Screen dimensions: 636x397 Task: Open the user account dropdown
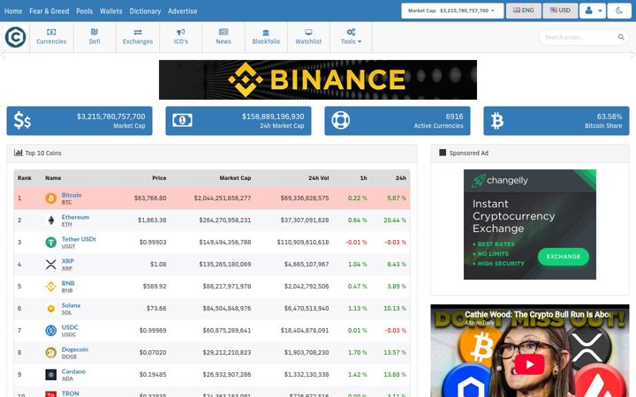(x=593, y=11)
